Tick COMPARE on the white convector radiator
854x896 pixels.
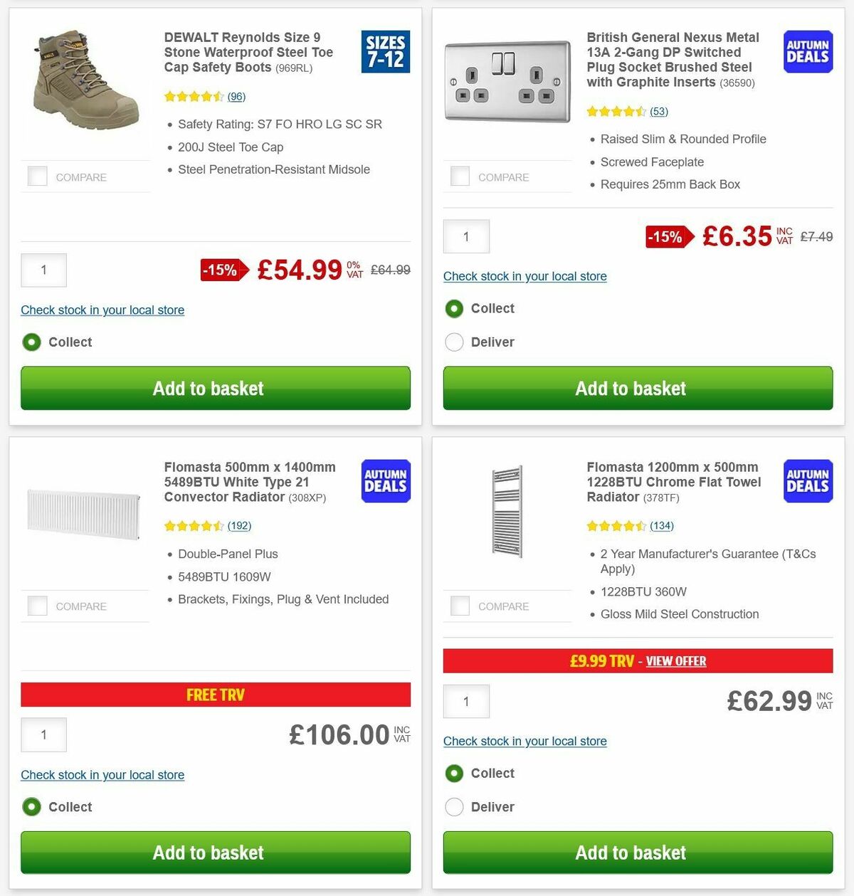pyautogui.click(x=36, y=606)
